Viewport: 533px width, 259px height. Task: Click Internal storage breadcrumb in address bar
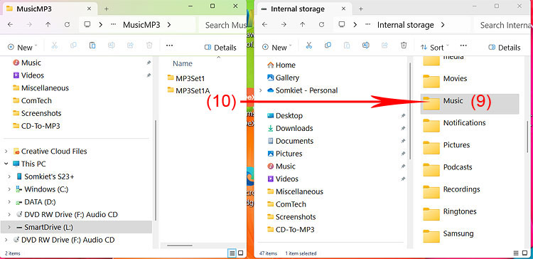click(406, 25)
